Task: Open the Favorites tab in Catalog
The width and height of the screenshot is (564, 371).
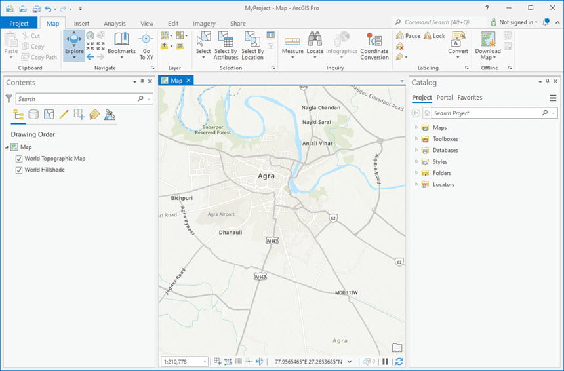Action: coord(470,98)
